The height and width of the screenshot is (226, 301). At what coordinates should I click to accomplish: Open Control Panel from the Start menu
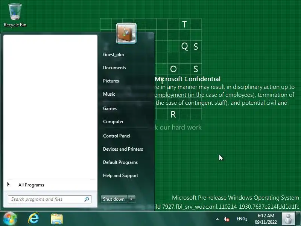[117, 136]
